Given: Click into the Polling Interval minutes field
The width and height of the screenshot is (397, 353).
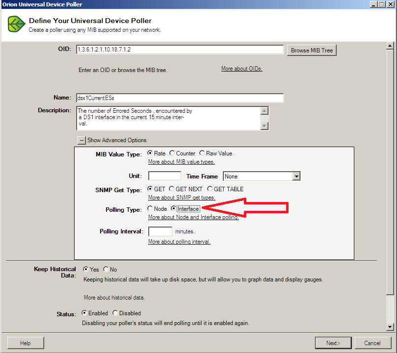Looking at the screenshot, I should coord(160,231).
